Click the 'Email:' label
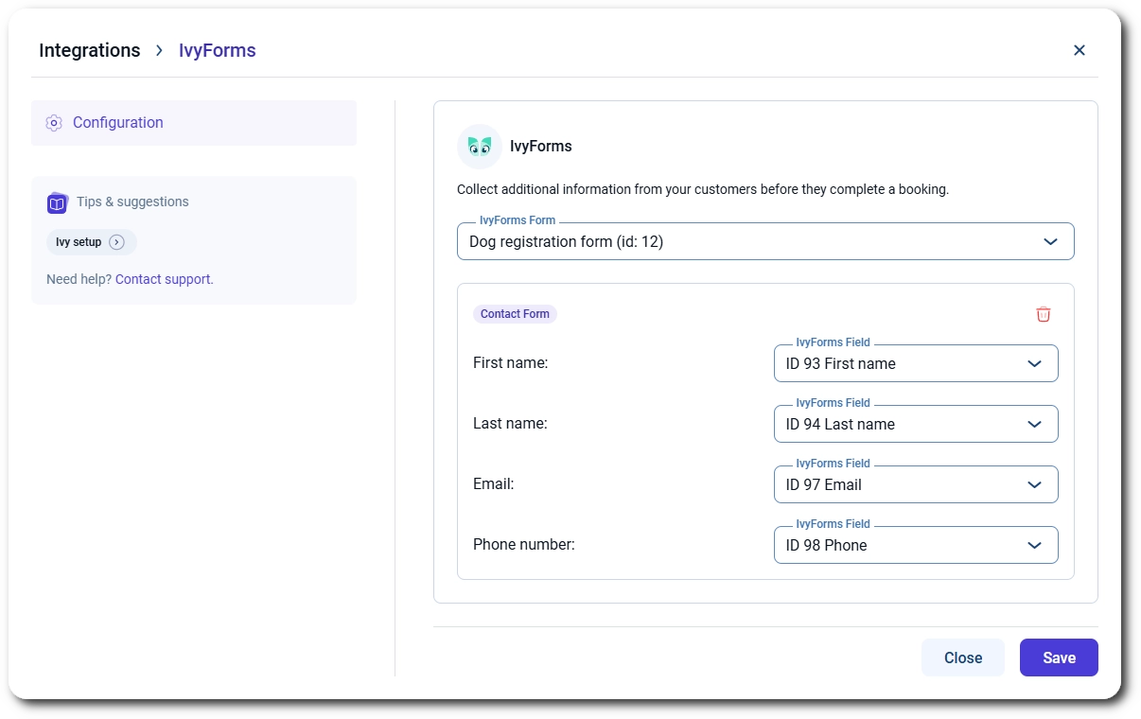The width and height of the screenshot is (1141, 719). click(493, 483)
